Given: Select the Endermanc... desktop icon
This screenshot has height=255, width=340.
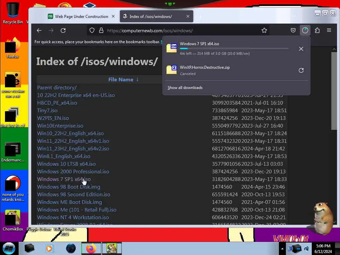Looking at the screenshot, I should [x=13, y=152].
